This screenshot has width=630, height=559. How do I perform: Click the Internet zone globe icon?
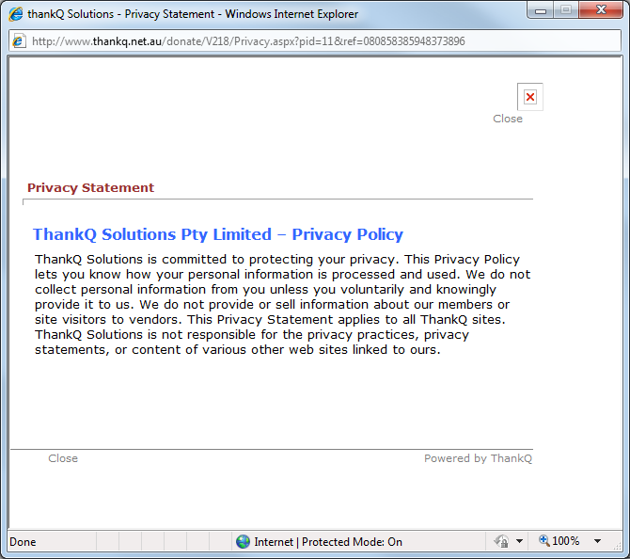click(244, 541)
